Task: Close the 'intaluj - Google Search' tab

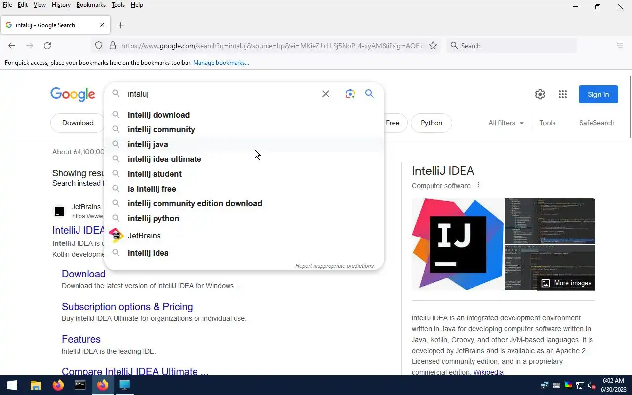Action: pos(102,25)
